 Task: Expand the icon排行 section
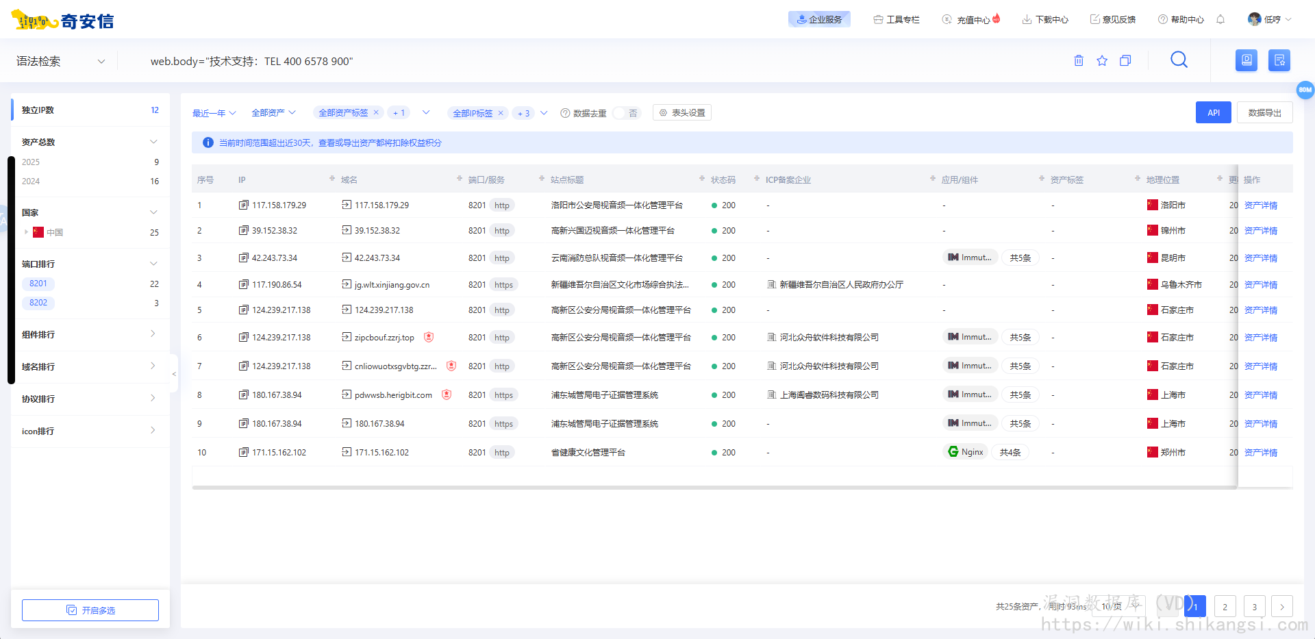coord(153,430)
